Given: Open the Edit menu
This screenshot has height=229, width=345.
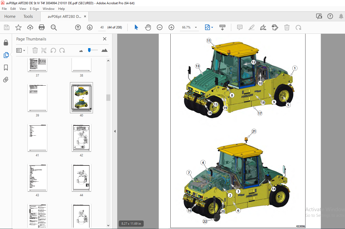Looking at the screenshot, I should [x=13, y=9].
